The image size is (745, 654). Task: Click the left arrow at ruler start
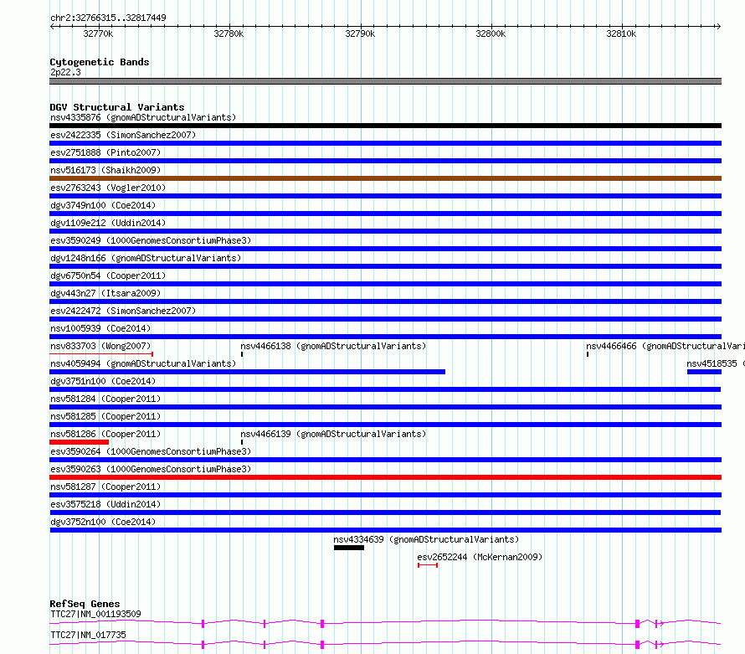[x=53, y=26]
